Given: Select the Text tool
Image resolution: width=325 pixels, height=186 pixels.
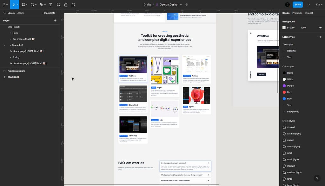Looking at the screenshot, I should tap(50, 5).
